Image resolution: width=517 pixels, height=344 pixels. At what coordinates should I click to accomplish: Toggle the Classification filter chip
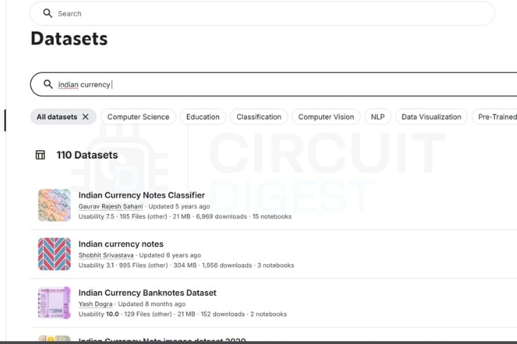pyautogui.click(x=258, y=117)
